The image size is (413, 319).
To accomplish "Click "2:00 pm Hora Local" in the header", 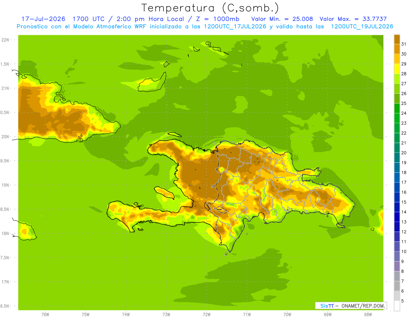I will (x=150, y=19).
